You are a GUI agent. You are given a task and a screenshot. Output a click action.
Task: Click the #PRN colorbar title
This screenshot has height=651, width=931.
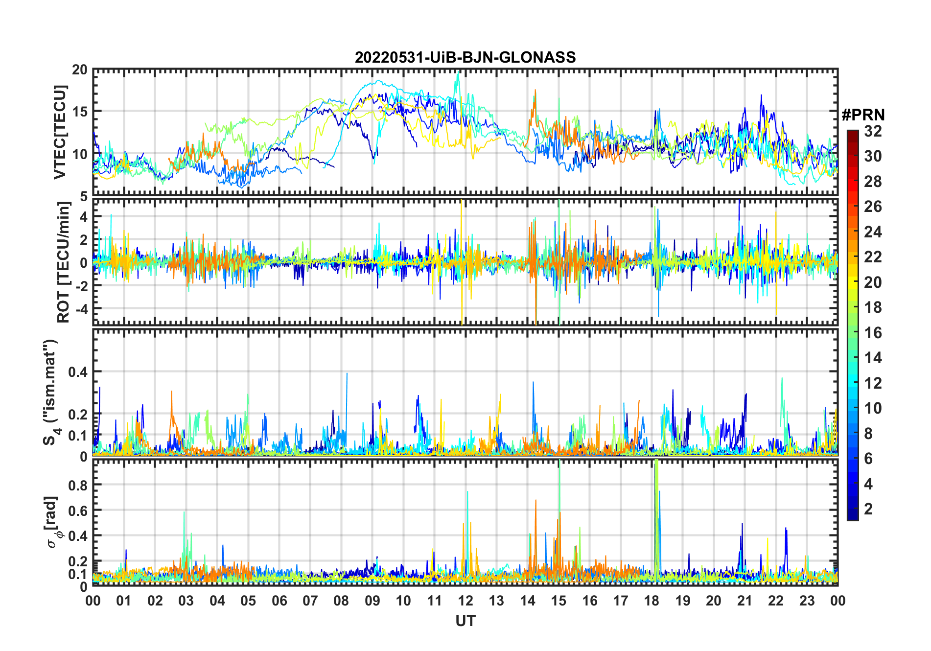pyautogui.click(x=863, y=115)
